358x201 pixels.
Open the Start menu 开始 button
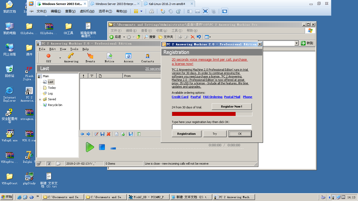point(7,197)
